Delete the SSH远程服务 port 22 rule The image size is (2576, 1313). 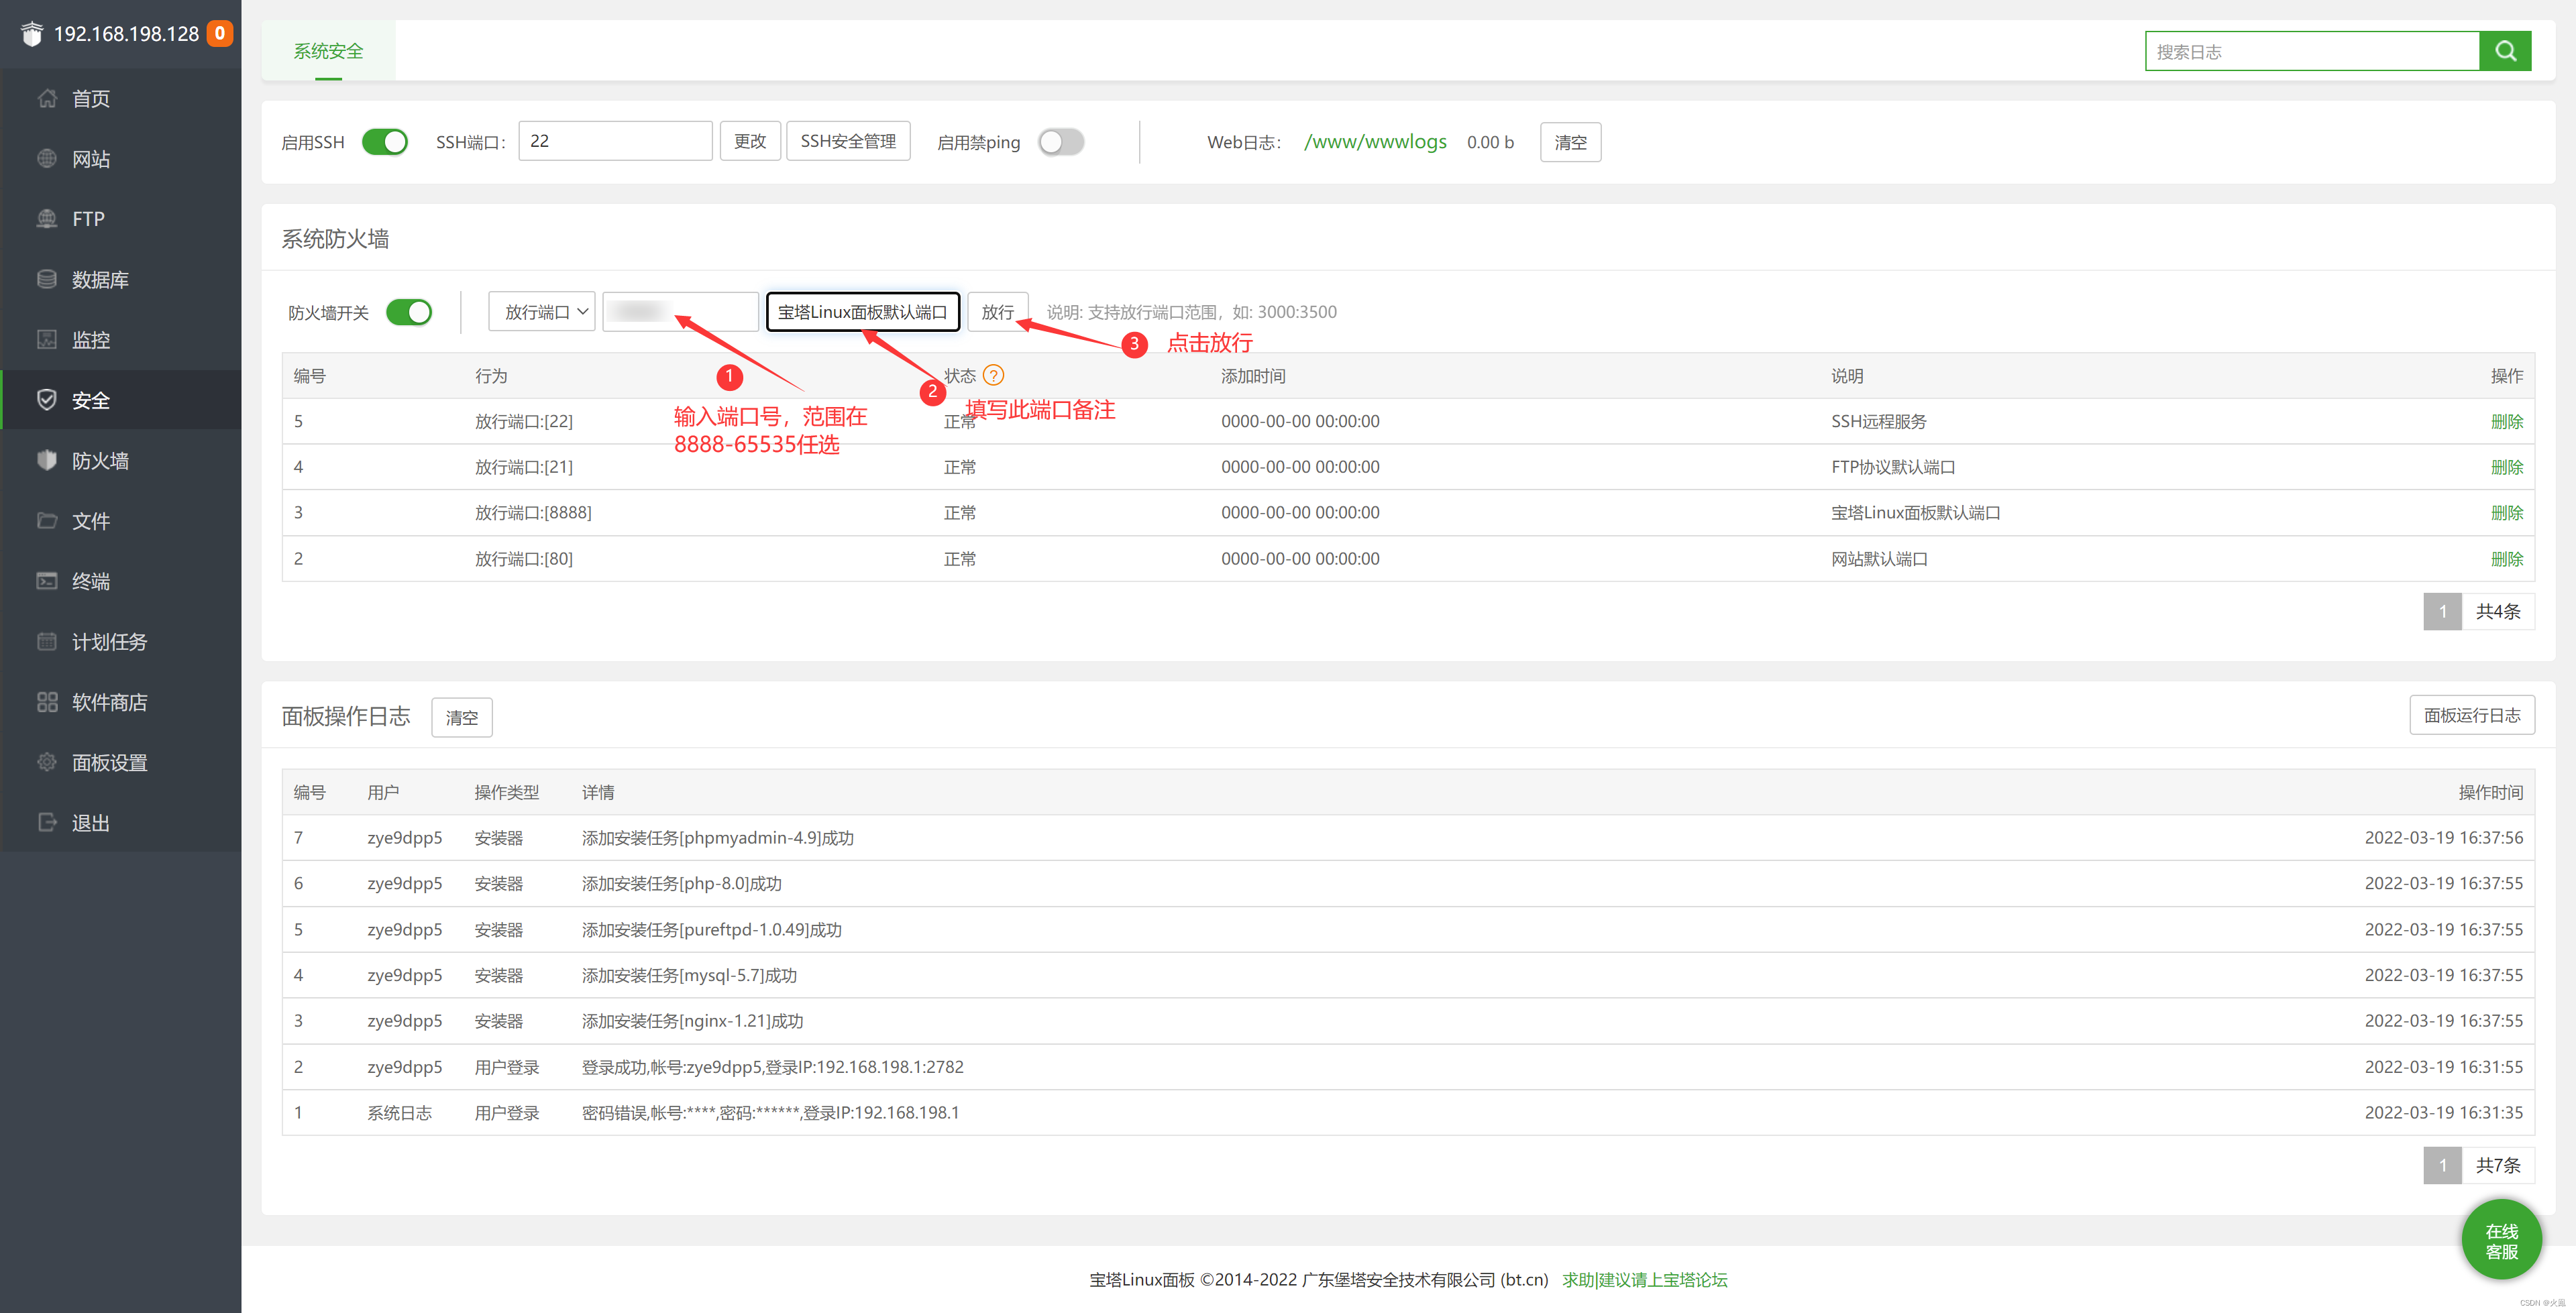point(2507,421)
